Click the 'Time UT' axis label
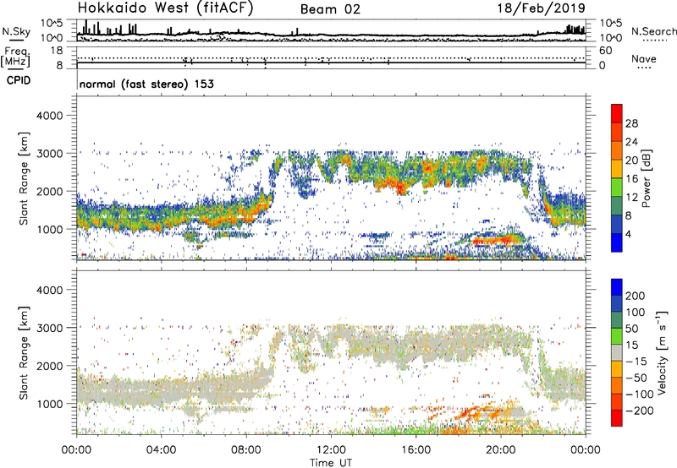 point(331,462)
